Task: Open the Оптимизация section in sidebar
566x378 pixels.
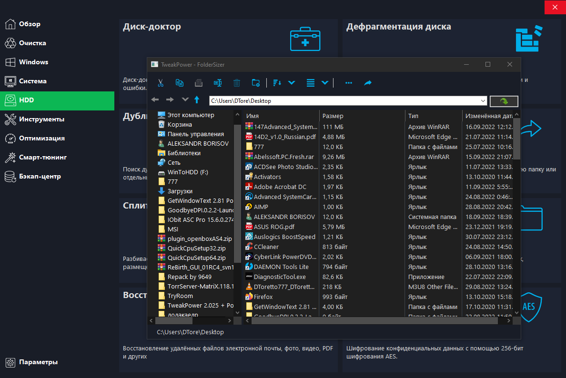Action: 57,139
